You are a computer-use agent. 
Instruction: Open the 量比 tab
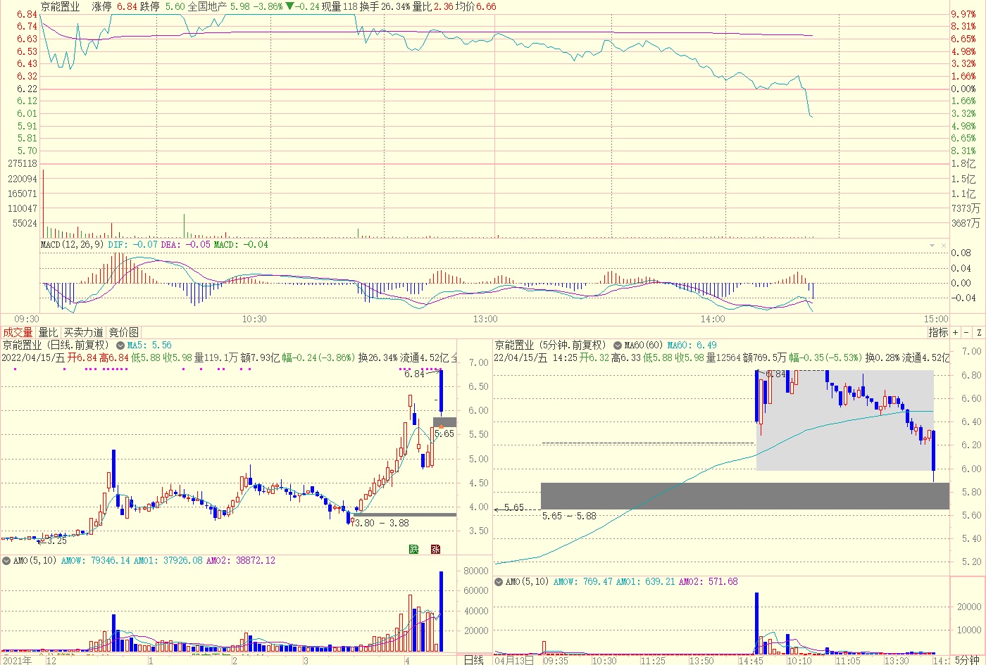click(x=48, y=332)
